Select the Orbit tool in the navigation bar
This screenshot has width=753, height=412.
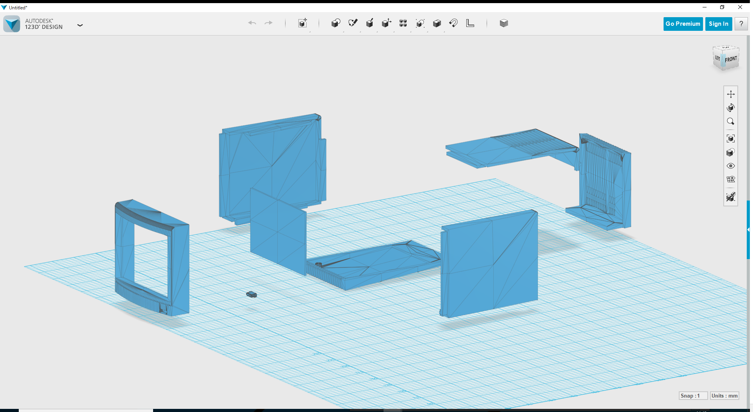[731, 108]
